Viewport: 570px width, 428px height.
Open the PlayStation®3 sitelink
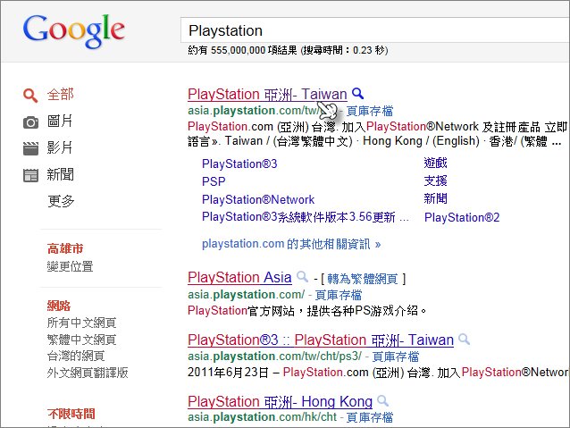coord(239,164)
